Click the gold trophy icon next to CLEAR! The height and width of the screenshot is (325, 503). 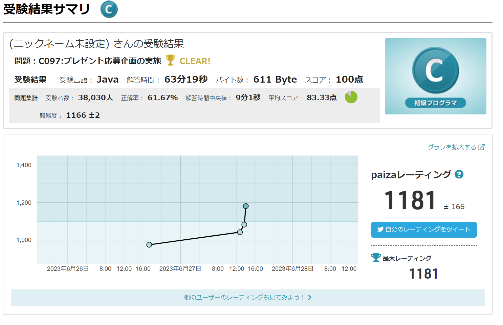[170, 60]
